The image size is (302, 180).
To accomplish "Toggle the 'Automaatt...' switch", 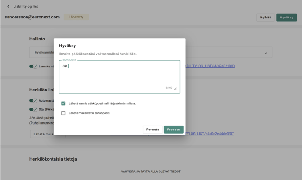I will (x=33, y=101).
